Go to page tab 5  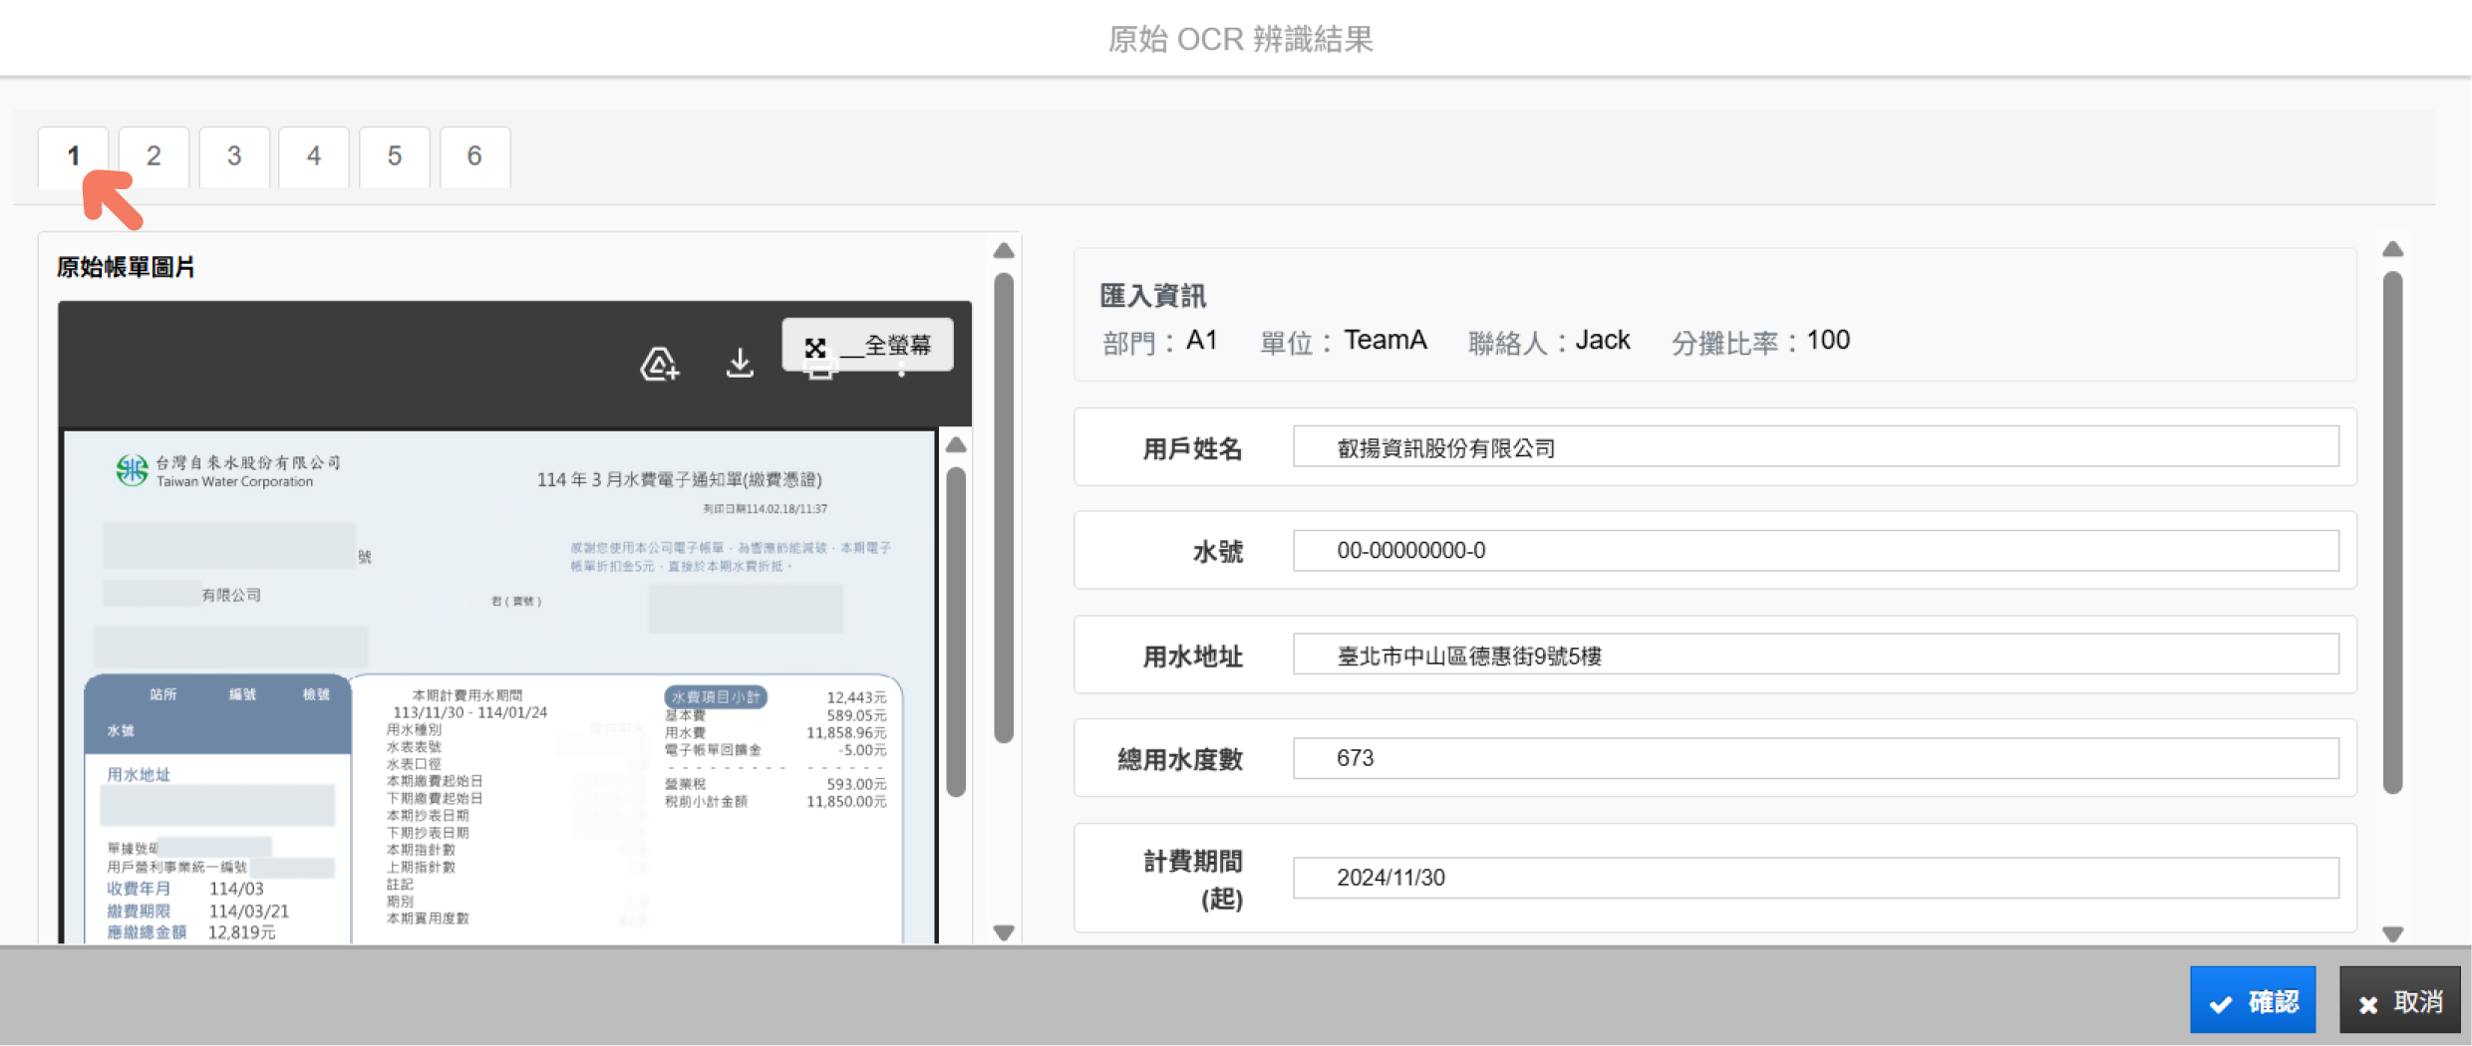click(395, 156)
